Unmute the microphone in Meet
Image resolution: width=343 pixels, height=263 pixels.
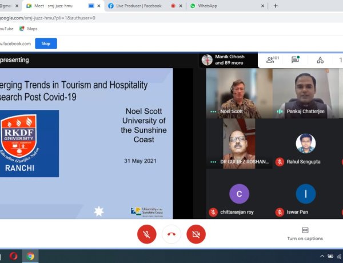coord(147,234)
